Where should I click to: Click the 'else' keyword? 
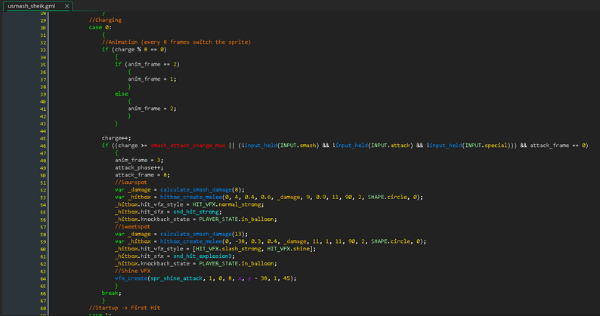pos(122,94)
